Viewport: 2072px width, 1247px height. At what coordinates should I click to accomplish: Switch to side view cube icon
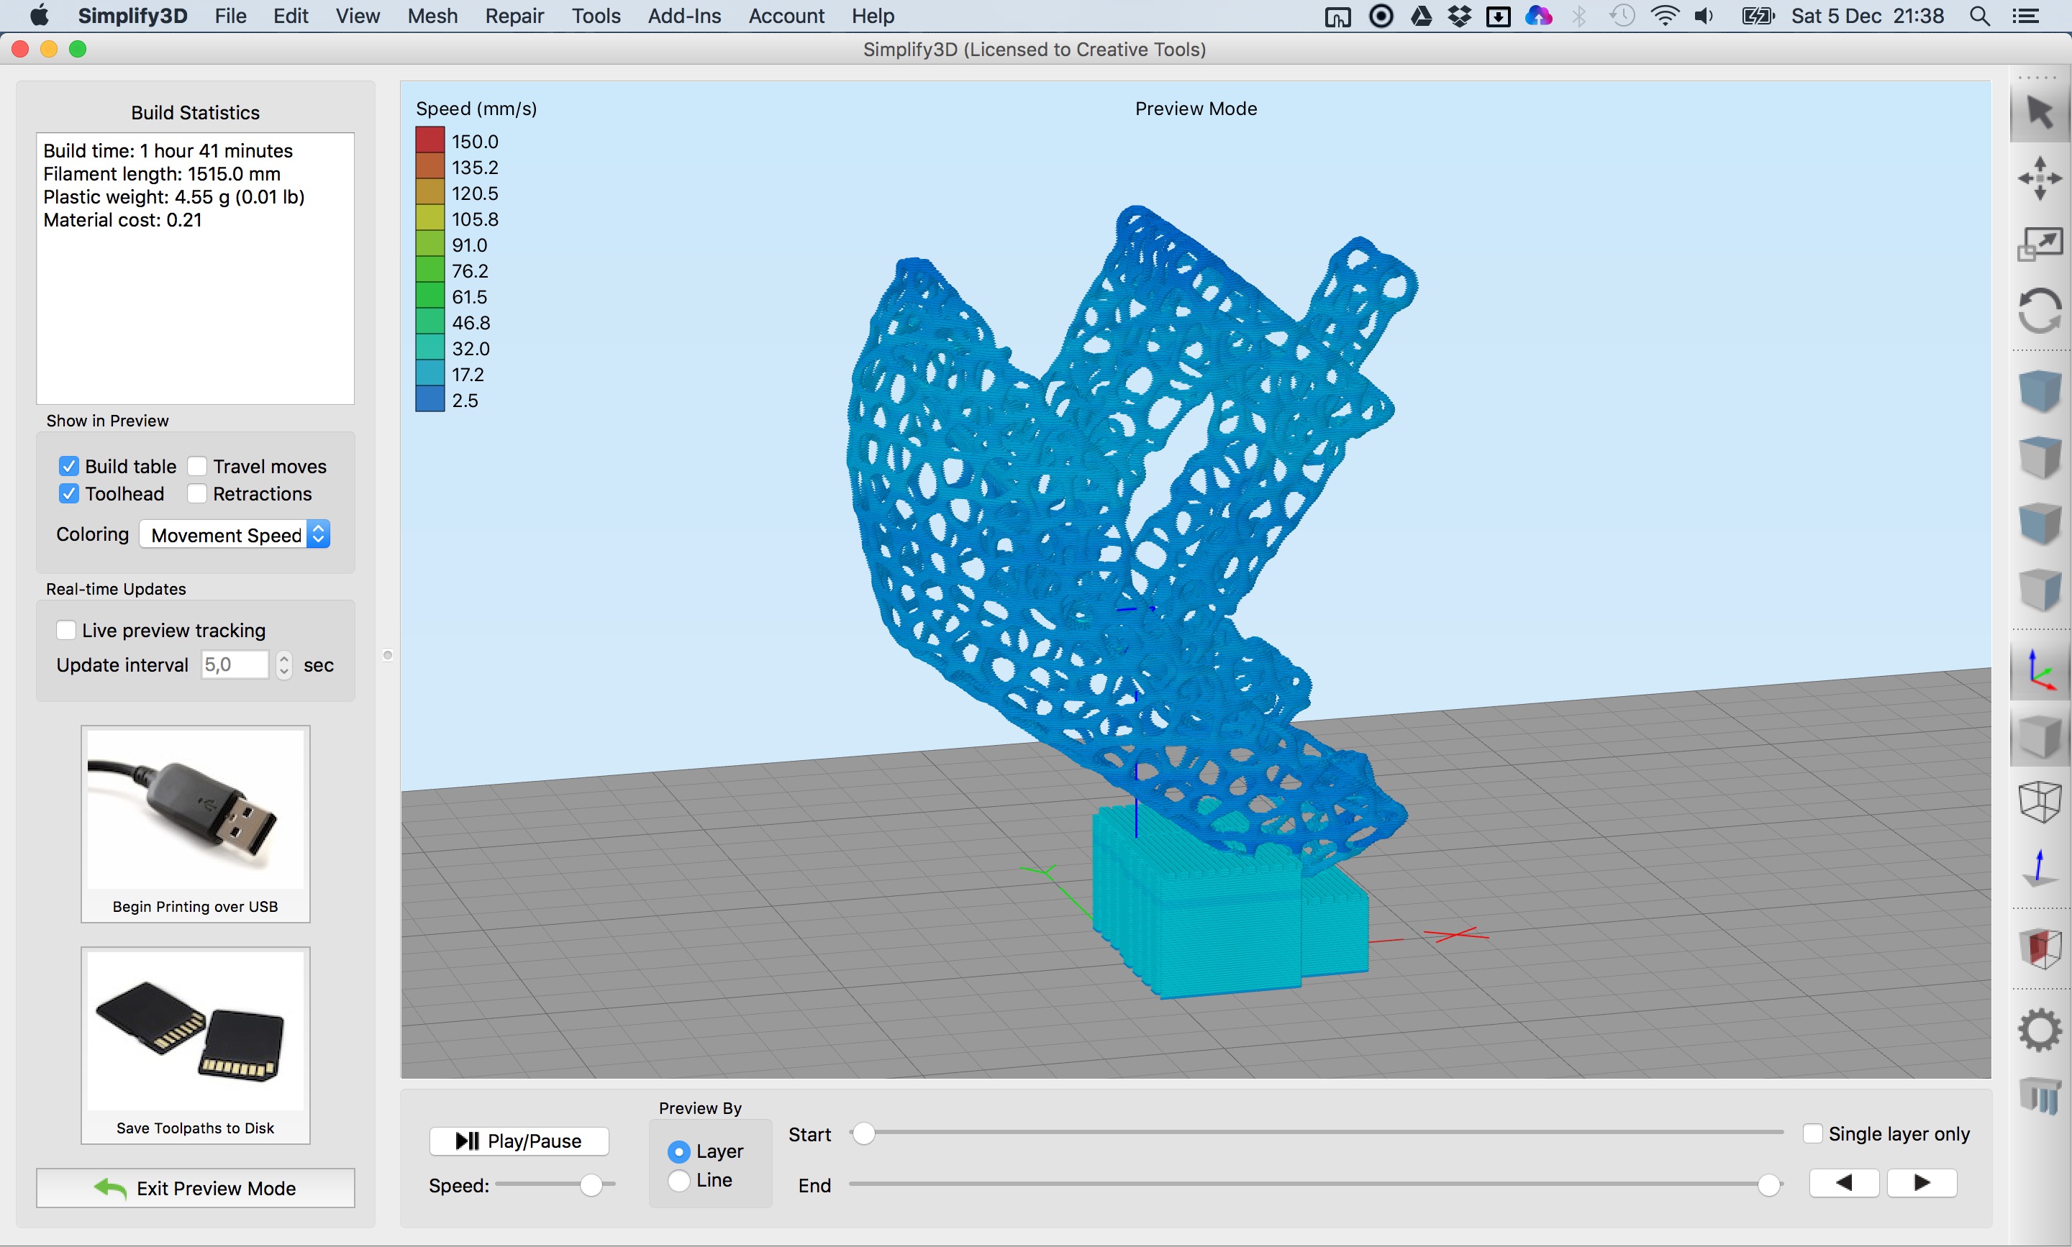pos(2040,590)
